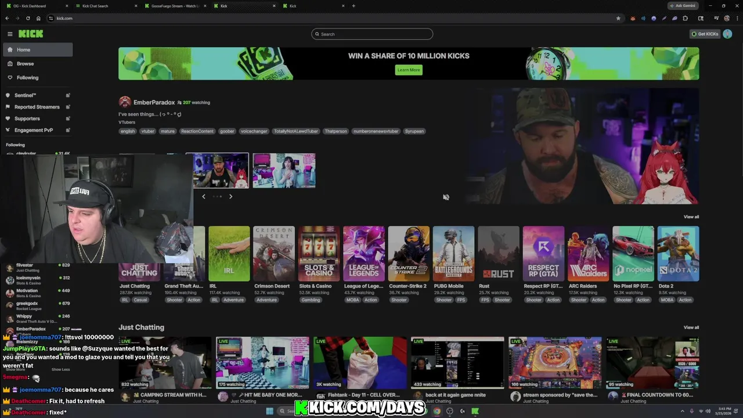Go to the next featured stream
The height and width of the screenshot is (418, 743).
pos(230,196)
